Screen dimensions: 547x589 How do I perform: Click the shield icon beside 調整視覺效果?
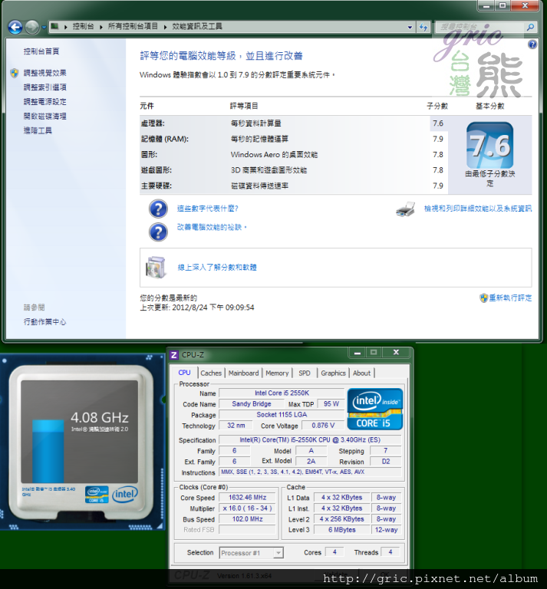tap(15, 73)
